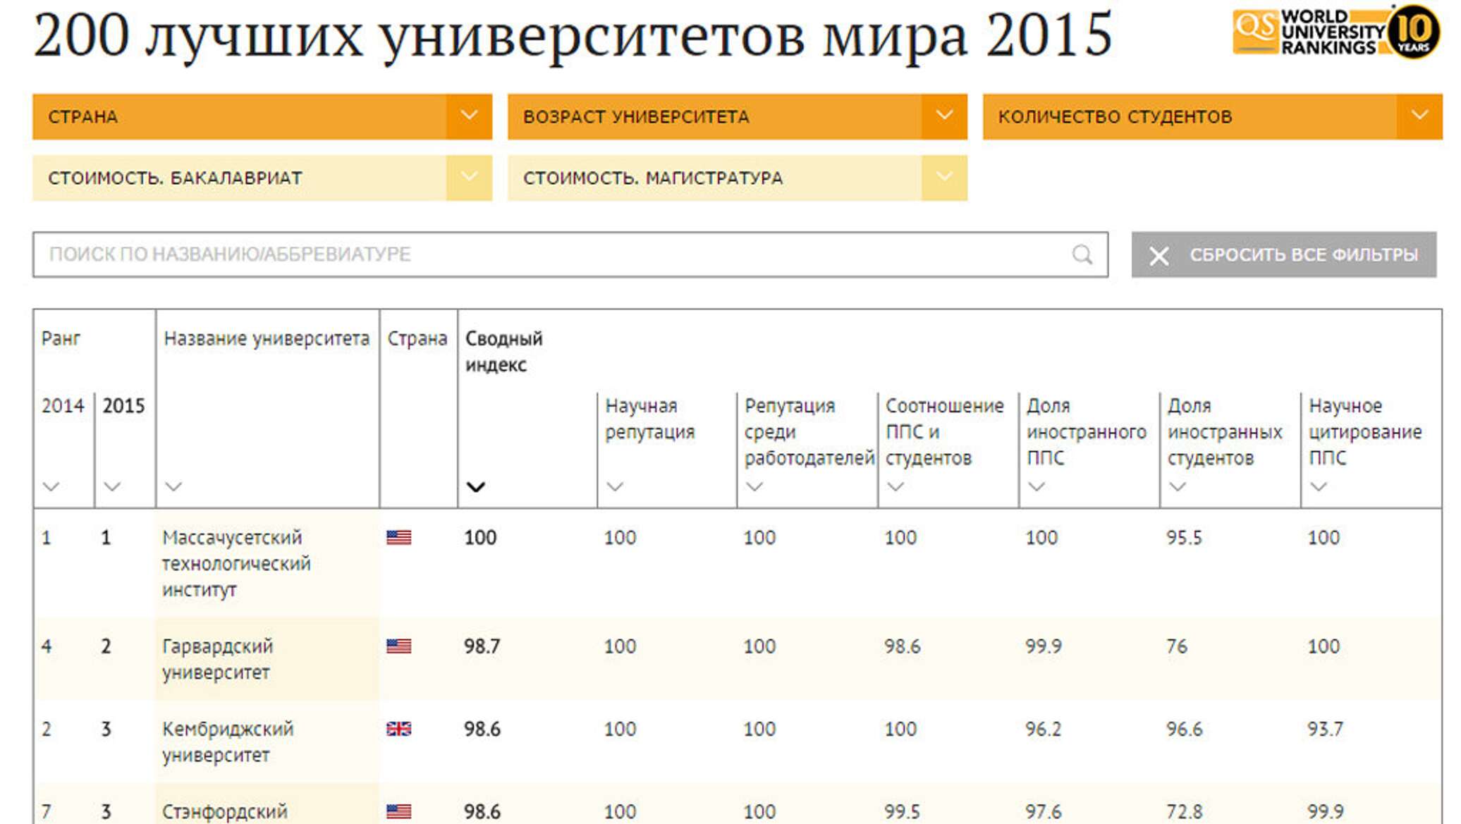
Task: Open the Страна filter dropdown
Action: coord(262,116)
